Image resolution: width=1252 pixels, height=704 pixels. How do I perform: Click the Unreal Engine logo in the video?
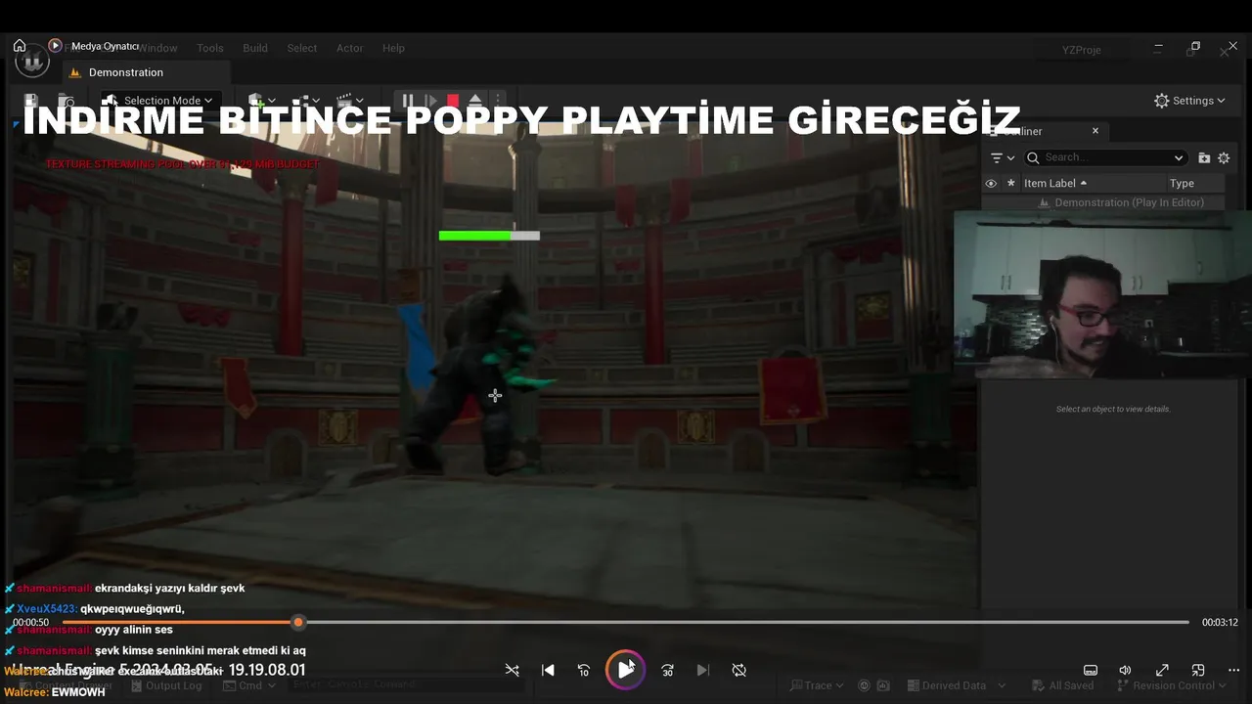pyautogui.click(x=32, y=61)
